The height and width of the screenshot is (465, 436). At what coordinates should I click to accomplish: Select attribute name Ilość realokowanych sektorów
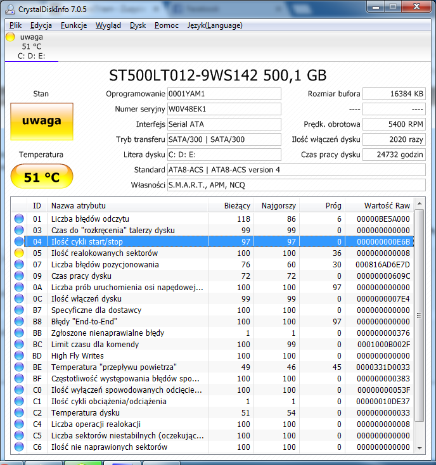(105, 253)
